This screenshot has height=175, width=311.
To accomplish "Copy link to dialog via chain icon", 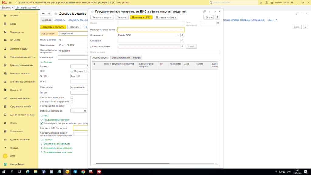I will click(204, 12).
